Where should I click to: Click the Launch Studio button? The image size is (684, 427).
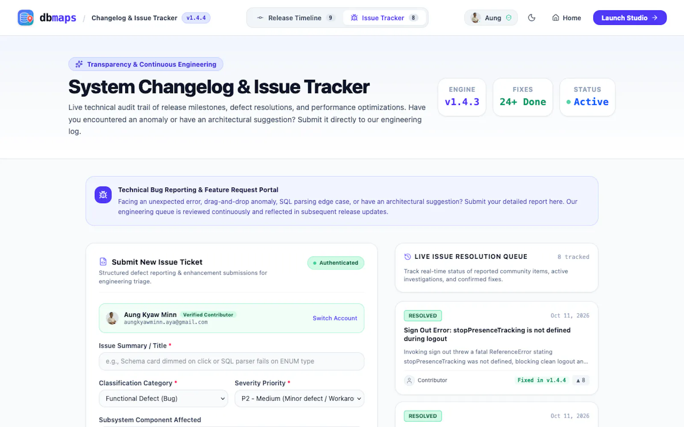tap(630, 18)
